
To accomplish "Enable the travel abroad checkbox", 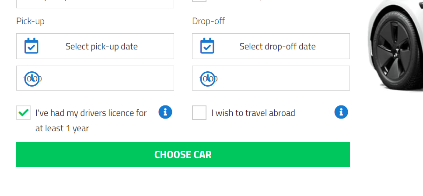I will pyautogui.click(x=199, y=112).
